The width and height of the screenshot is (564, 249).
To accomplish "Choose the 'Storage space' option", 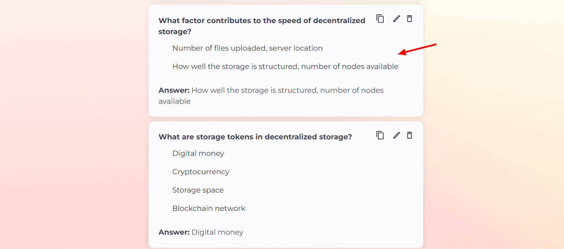I will 198,190.
